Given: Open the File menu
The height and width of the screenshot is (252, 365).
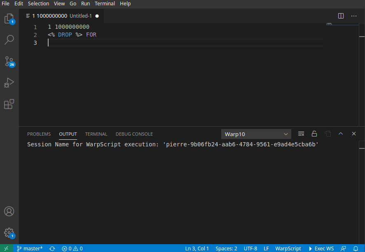Looking at the screenshot, I should pyautogui.click(x=6, y=3).
